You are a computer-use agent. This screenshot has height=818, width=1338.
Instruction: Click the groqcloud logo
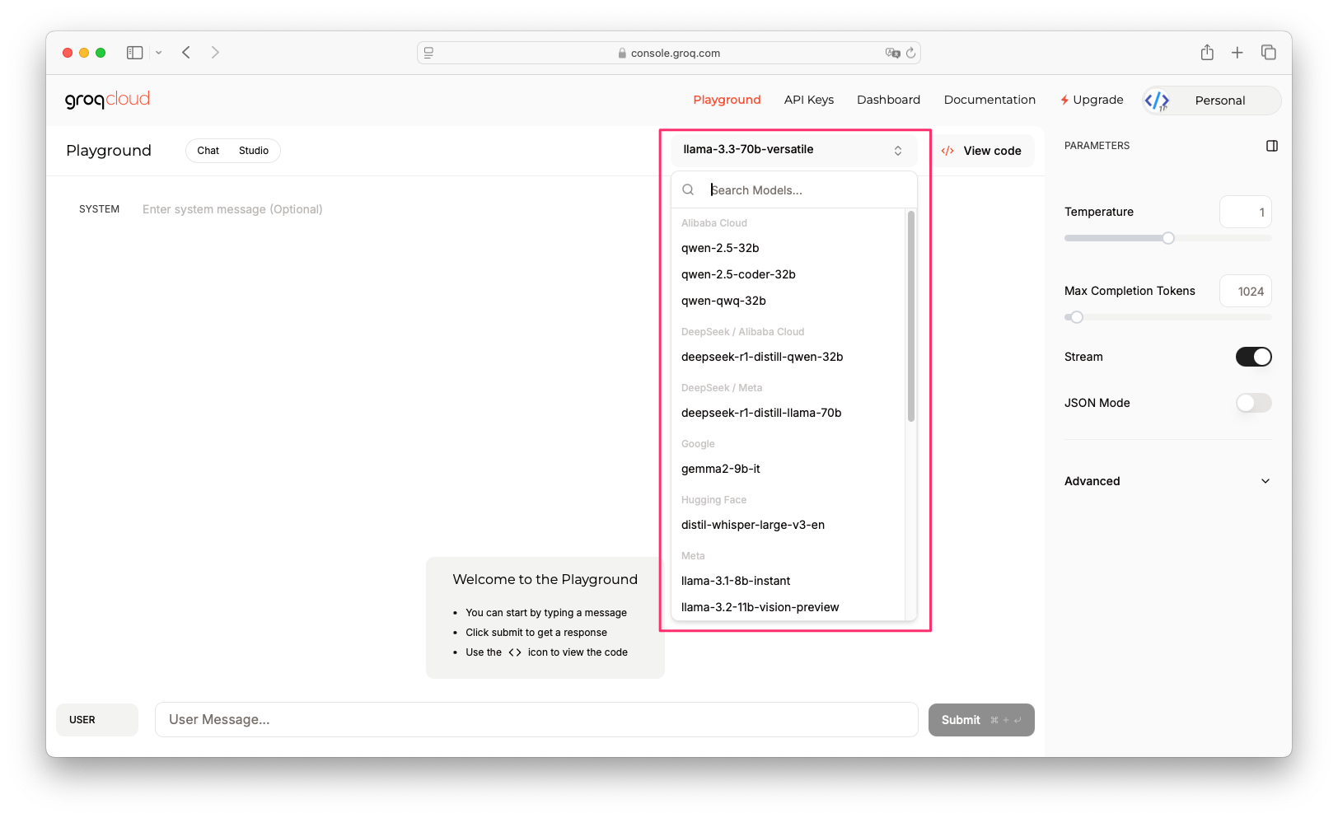coord(107,100)
